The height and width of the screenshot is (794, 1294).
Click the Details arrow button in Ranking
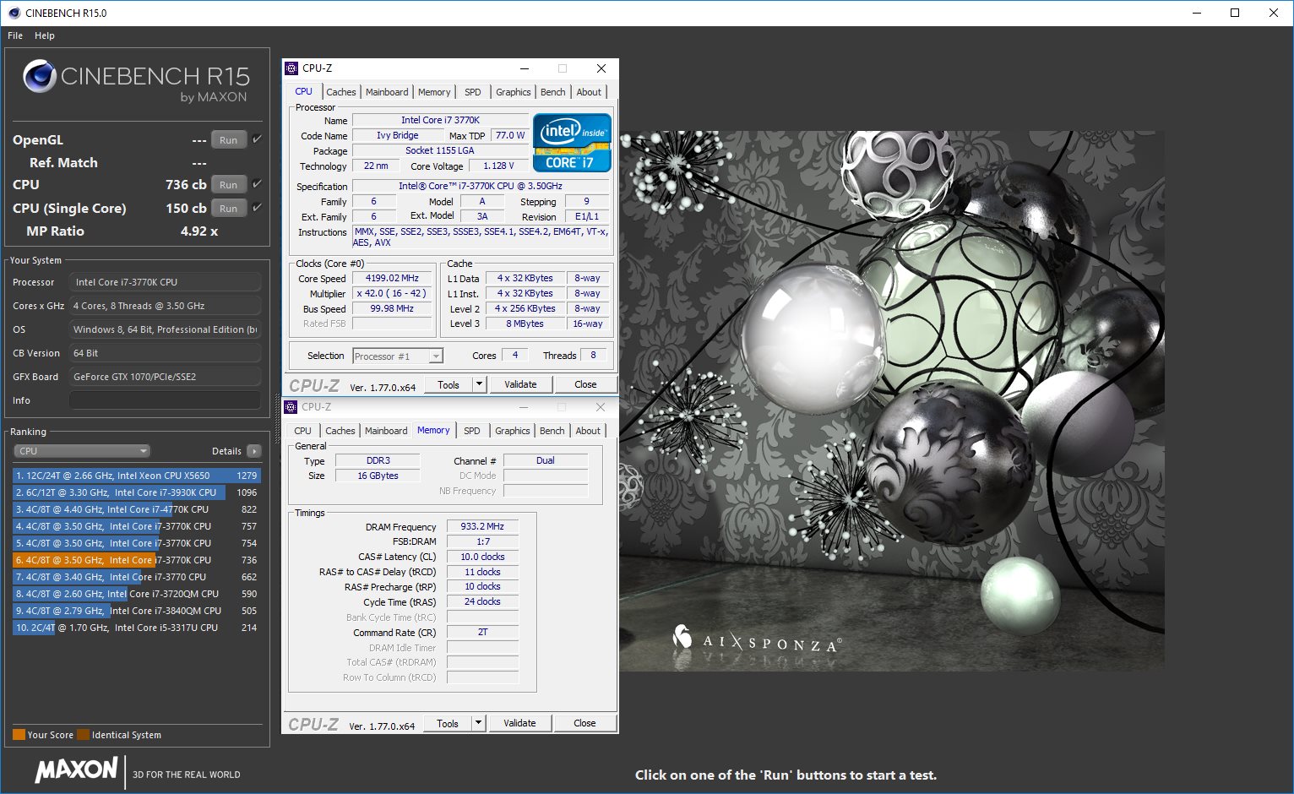[253, 451]
